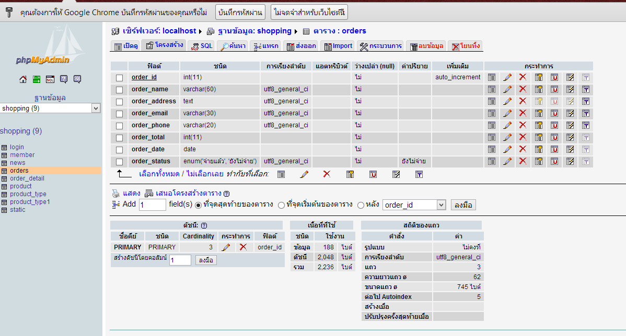Image resolution: width=626 pixels, height=336 pixels.
Task: Add fulltext index on order_name field
Action: click(x=586, y=89)
